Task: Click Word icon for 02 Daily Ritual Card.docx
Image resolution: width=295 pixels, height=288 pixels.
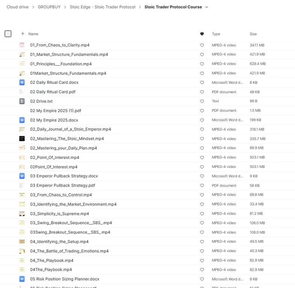Action: coord(22,82)
